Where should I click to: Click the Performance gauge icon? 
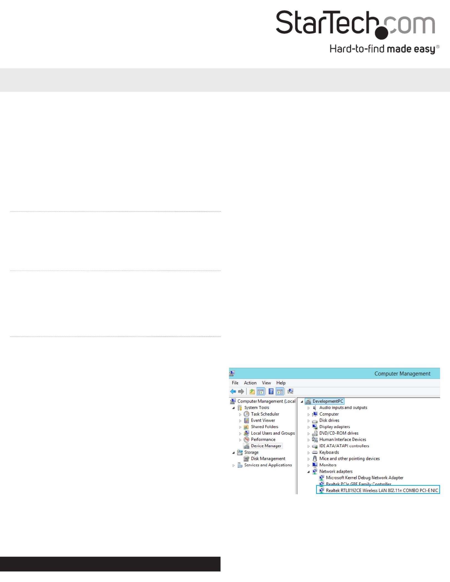246,439
